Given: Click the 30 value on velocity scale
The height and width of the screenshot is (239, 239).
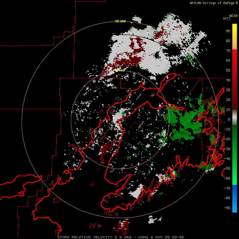Looking at the screenshot, I should click(228, 90).
